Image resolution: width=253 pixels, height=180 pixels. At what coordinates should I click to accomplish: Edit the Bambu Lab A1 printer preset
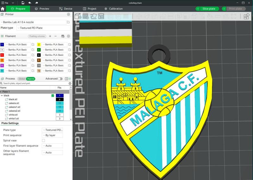click(68, 22)
